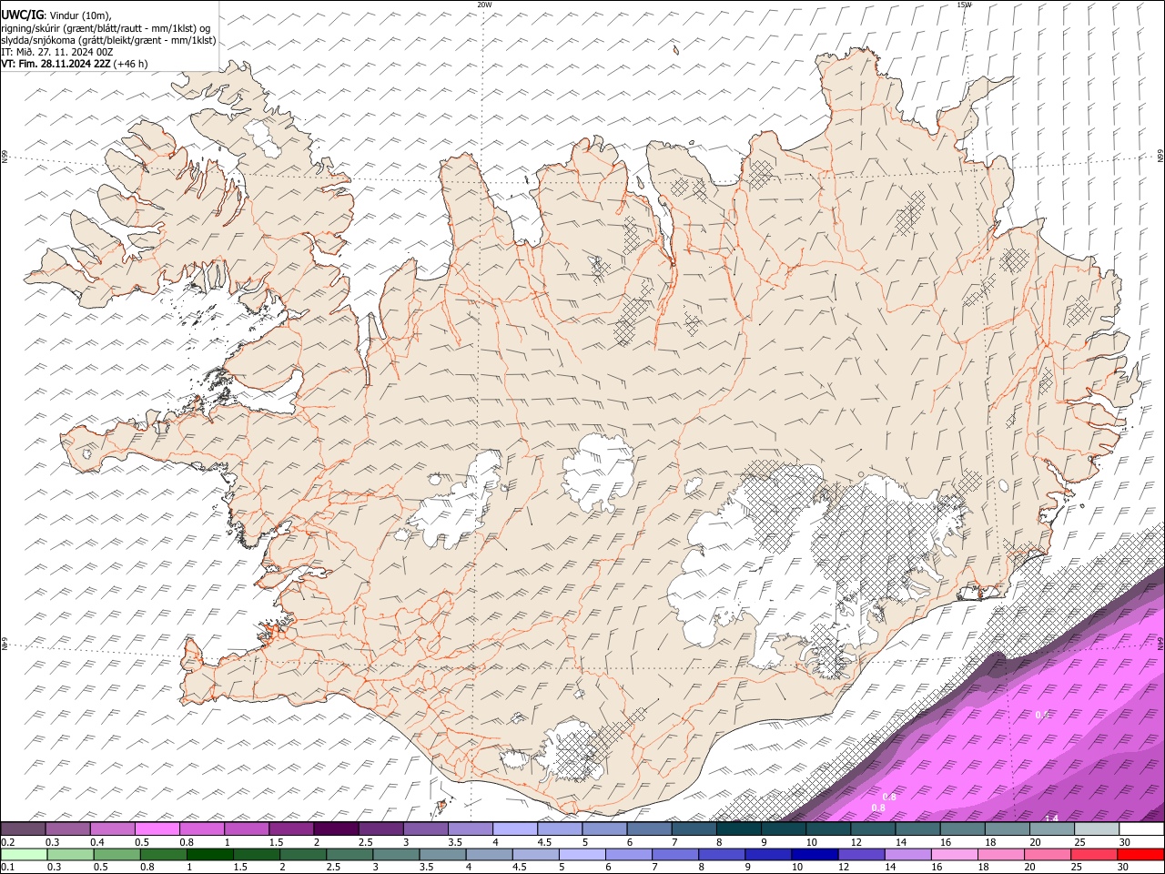Select the dark teal 8 swatch in upper legend
1165x874 pixels.
pyautogui.click(x=738, y=829)
